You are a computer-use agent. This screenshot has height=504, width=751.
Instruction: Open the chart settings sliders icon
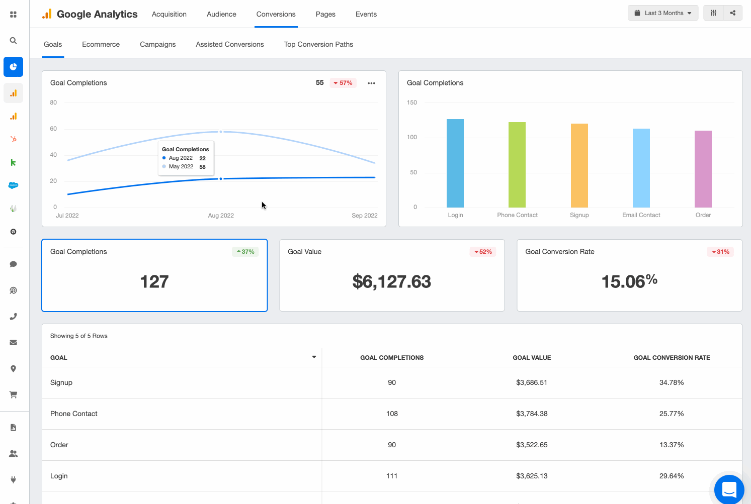pos(713,13)
